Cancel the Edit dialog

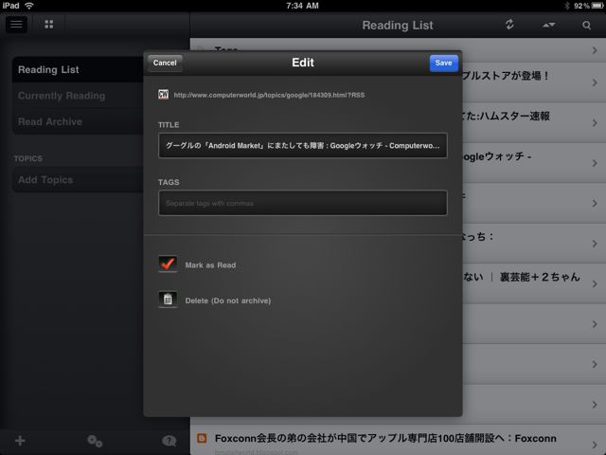[165, 63]
